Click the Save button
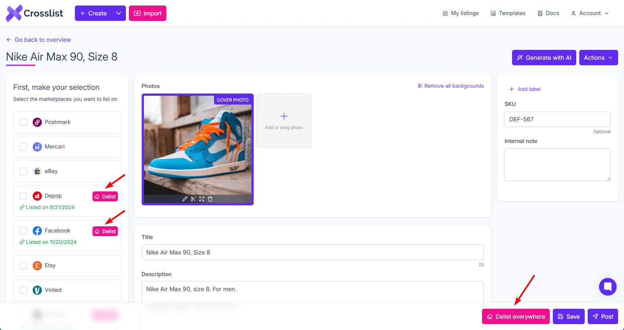This screenshot has height=330, width=624. pyautogui.click(x=569, y=316)
